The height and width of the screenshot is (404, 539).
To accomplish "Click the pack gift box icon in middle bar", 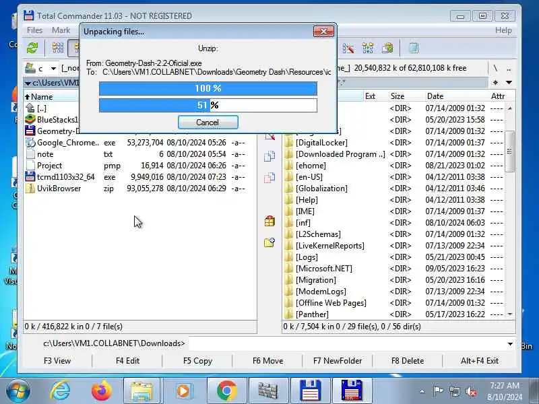I will [x=269, y=222].
